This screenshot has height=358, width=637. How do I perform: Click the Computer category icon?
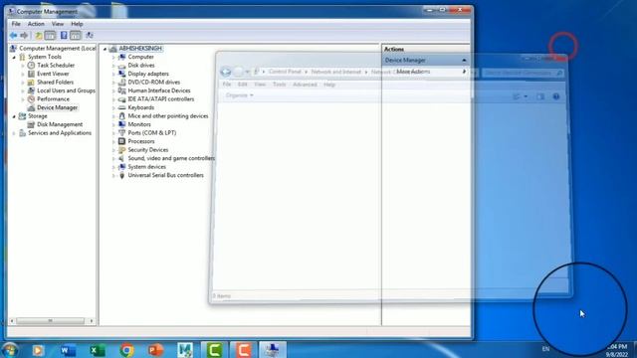tap(121, 57)
